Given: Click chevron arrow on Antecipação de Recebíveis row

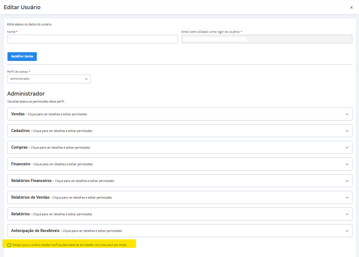Looking at the screenshot, I should tap(347, 231).
